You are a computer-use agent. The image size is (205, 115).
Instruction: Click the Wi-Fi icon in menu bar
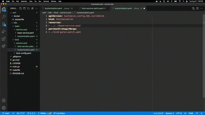[x=180, y=1]
